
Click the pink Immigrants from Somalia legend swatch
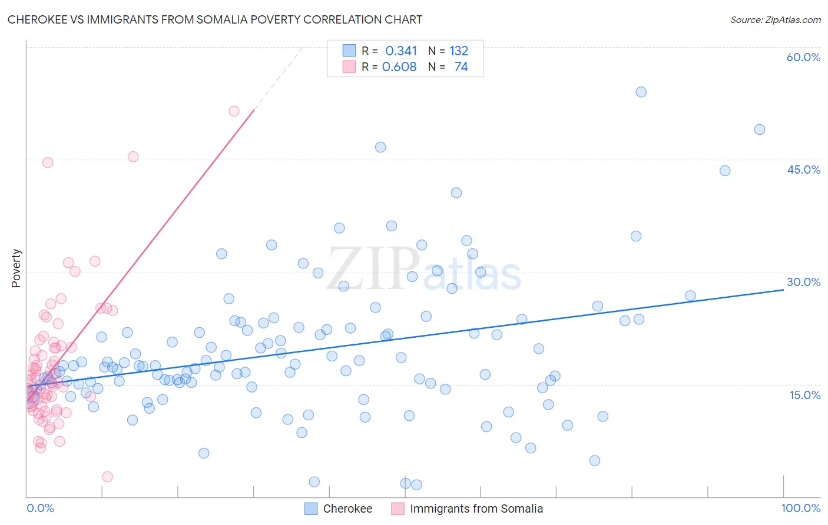point(398,509)
